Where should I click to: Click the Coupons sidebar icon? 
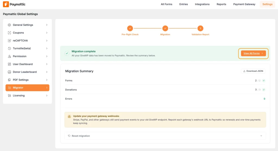pos(10,33)
